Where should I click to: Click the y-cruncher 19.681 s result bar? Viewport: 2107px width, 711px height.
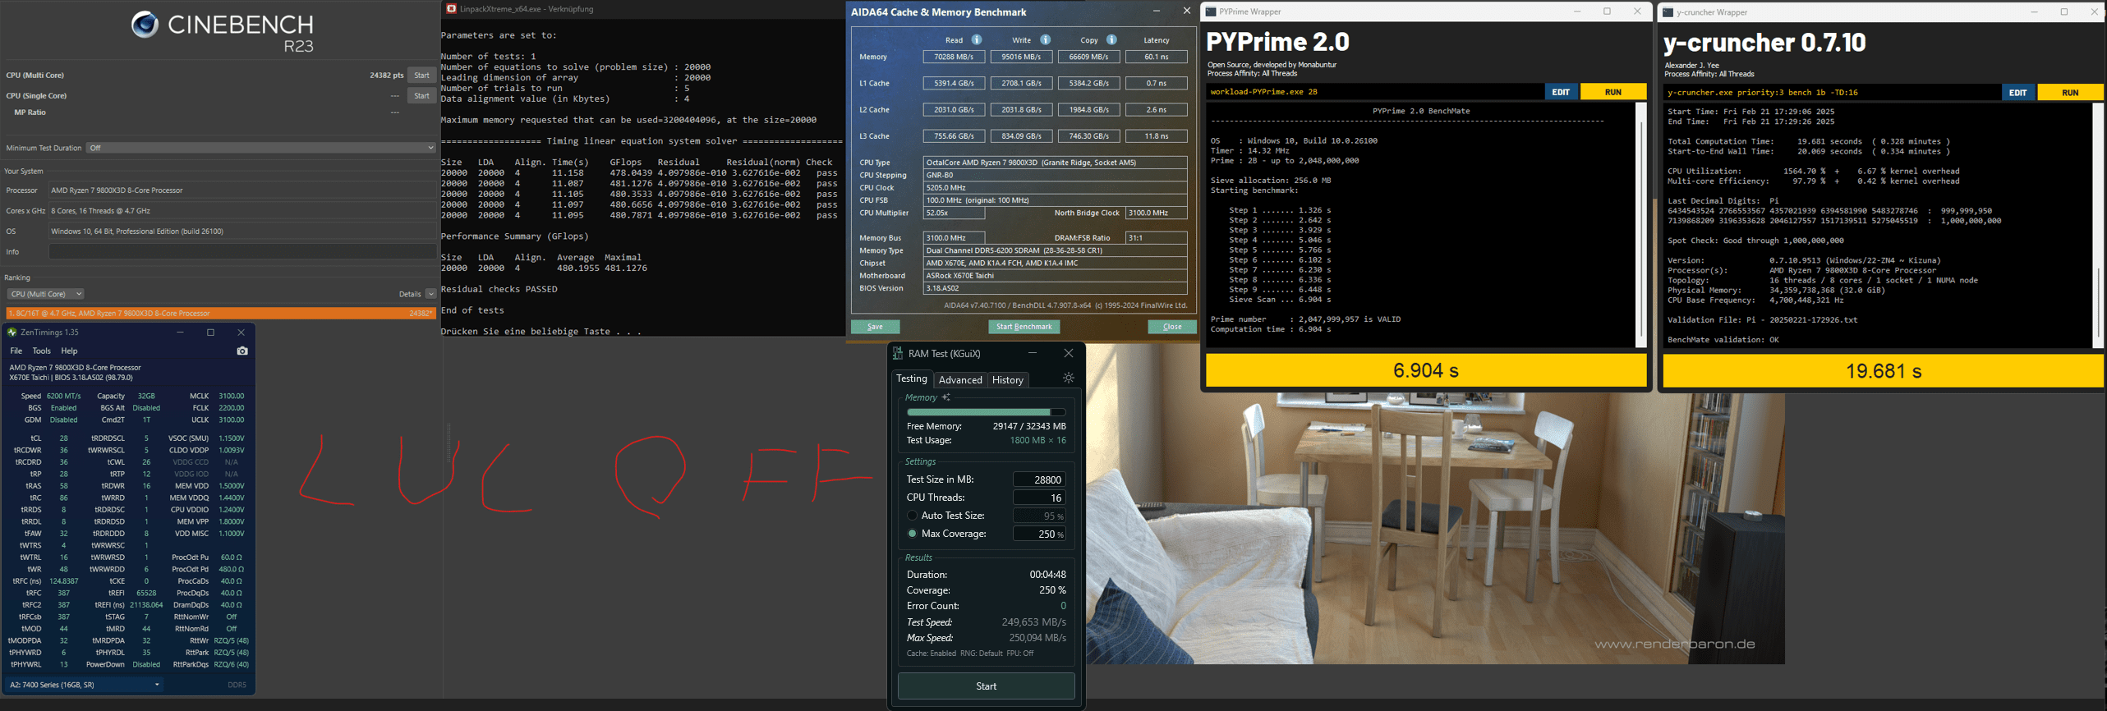1883,371
